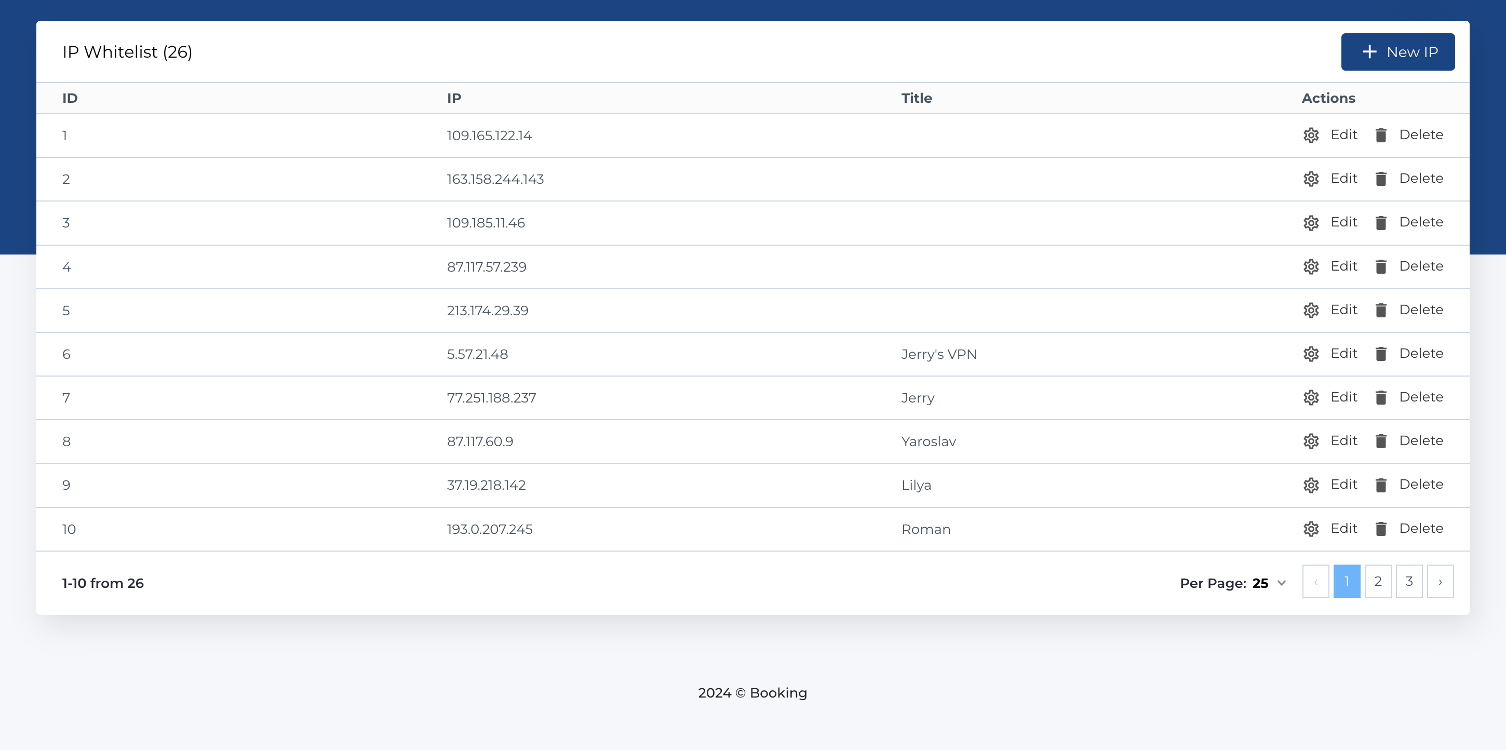Click the gear icon for Yaroslav's entry
This screenshot has height=750, width=1506.
pyautogui.click(x=1311, y=441)
